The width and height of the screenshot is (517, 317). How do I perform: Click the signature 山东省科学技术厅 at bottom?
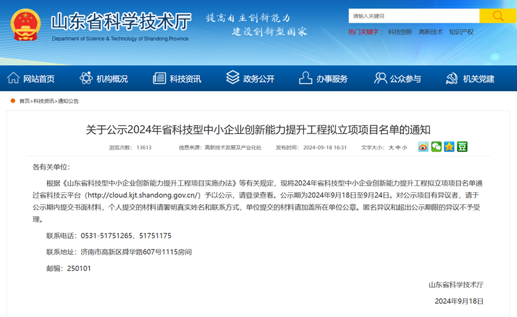point(456,285)
